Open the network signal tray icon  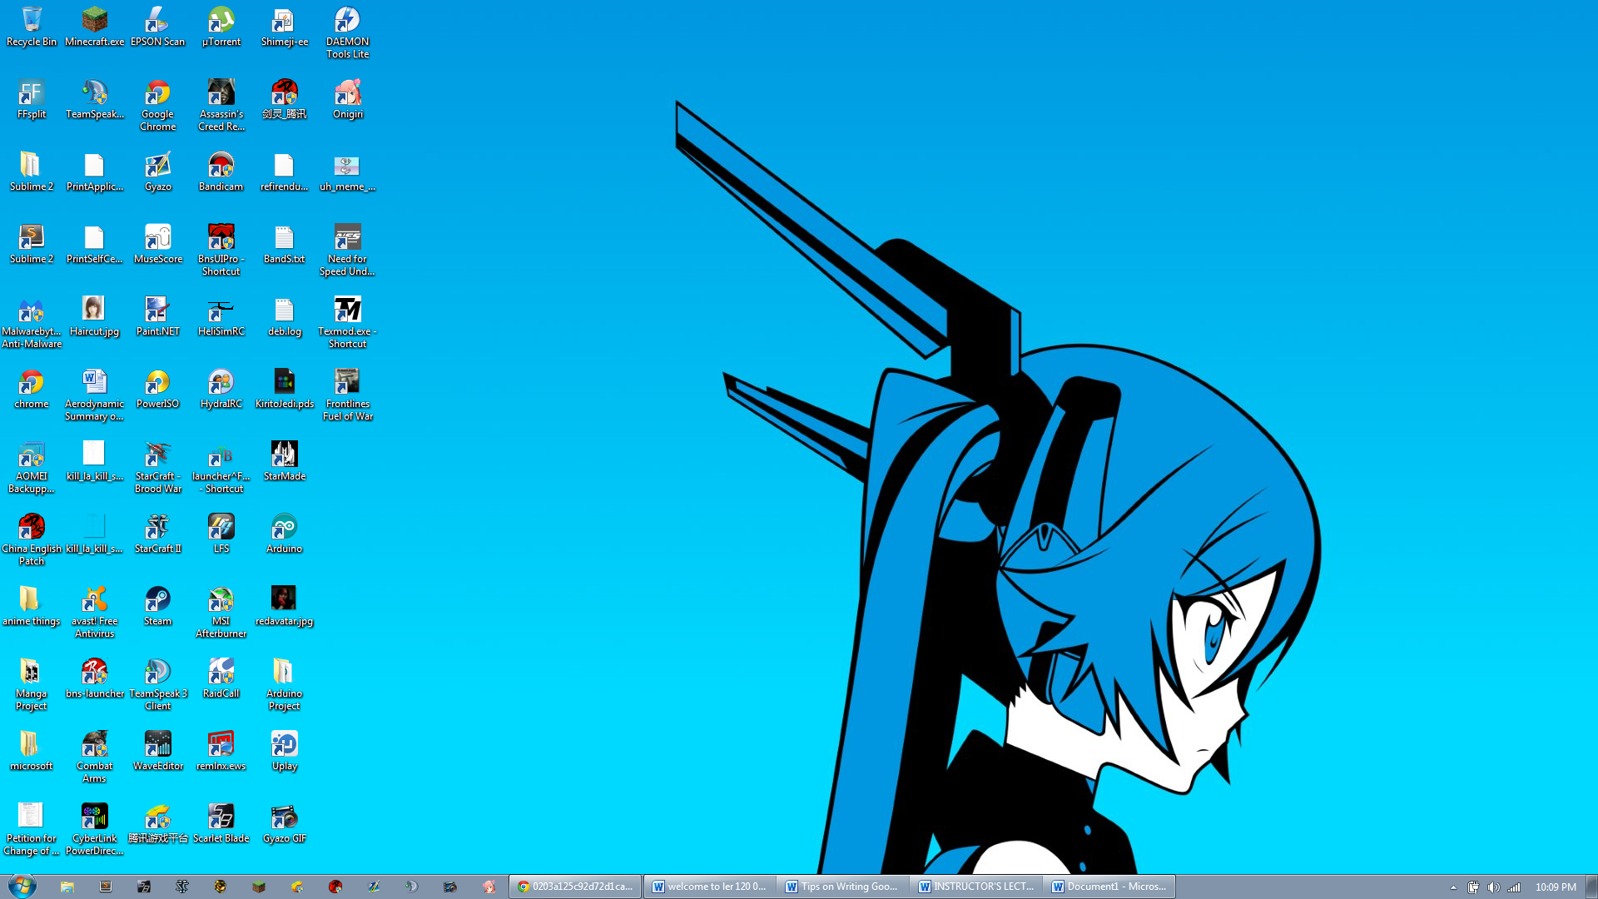1515,887
